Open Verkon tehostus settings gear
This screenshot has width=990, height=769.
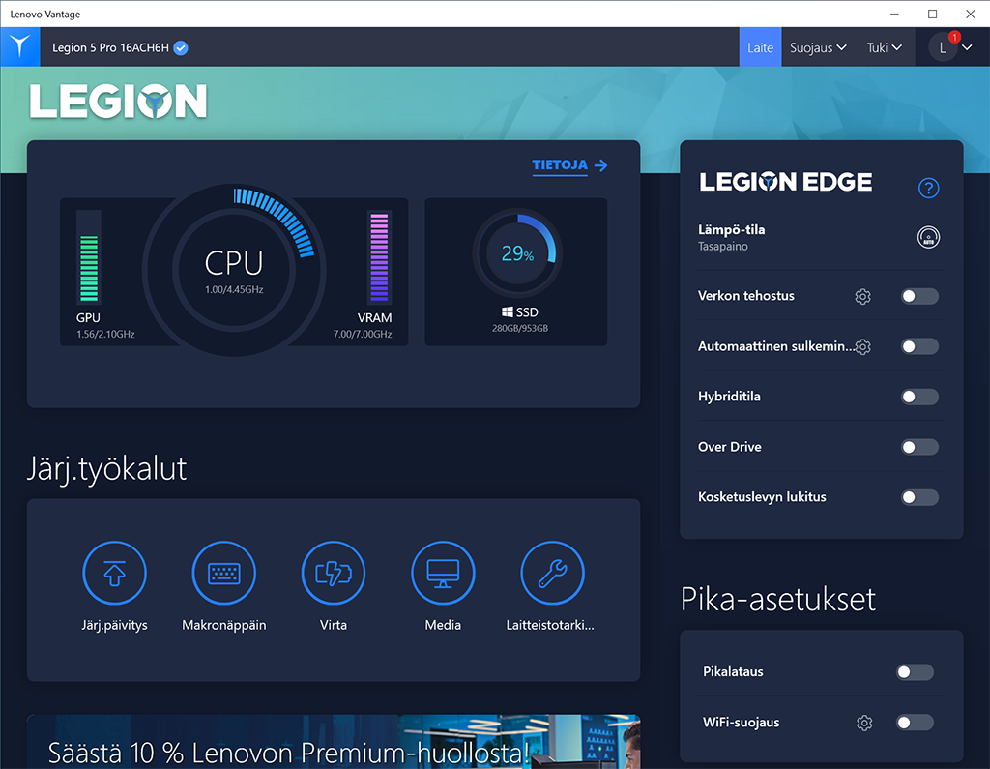click(862, 296)
